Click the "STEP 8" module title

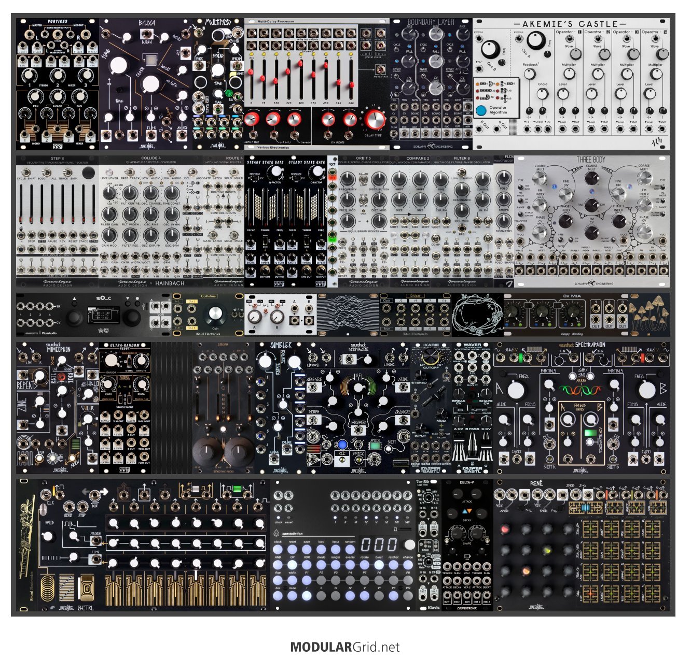[x=58, y=159]
